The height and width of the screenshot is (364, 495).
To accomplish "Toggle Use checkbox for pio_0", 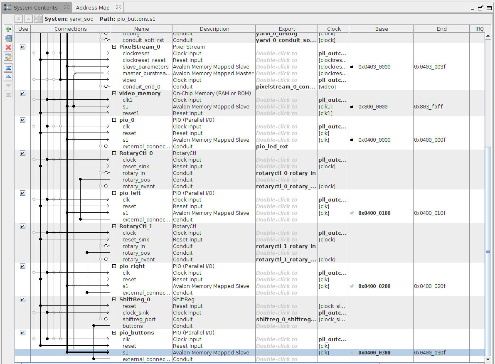I will [x=23, y=120].
